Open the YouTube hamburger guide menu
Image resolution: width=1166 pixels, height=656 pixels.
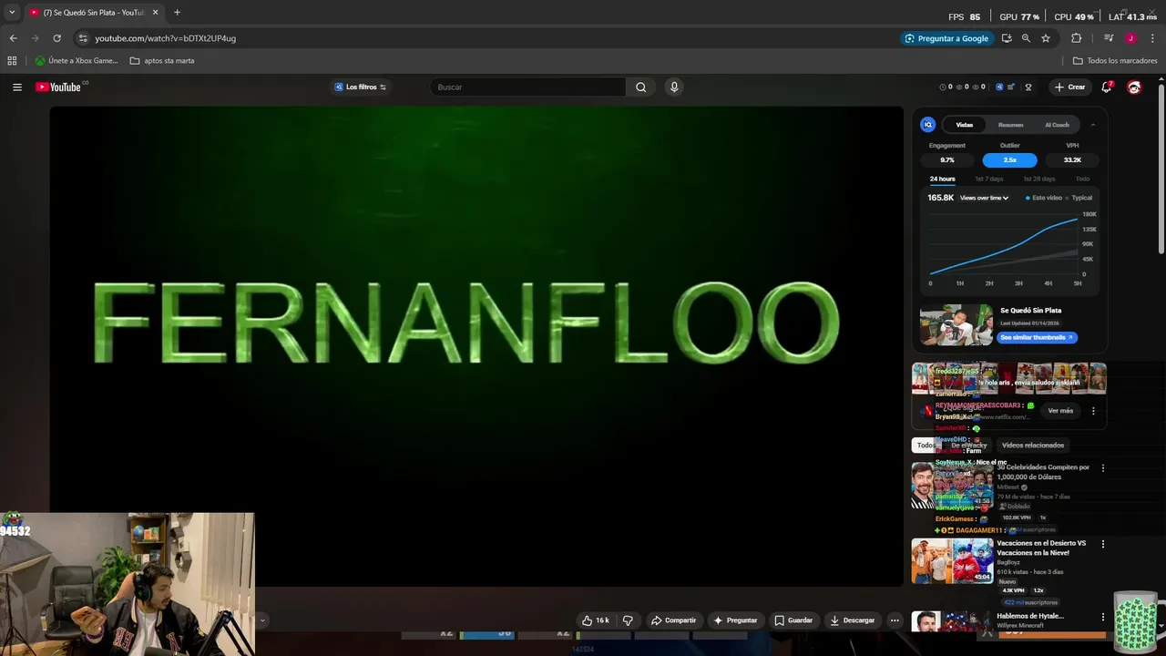[x=17, y=87]
